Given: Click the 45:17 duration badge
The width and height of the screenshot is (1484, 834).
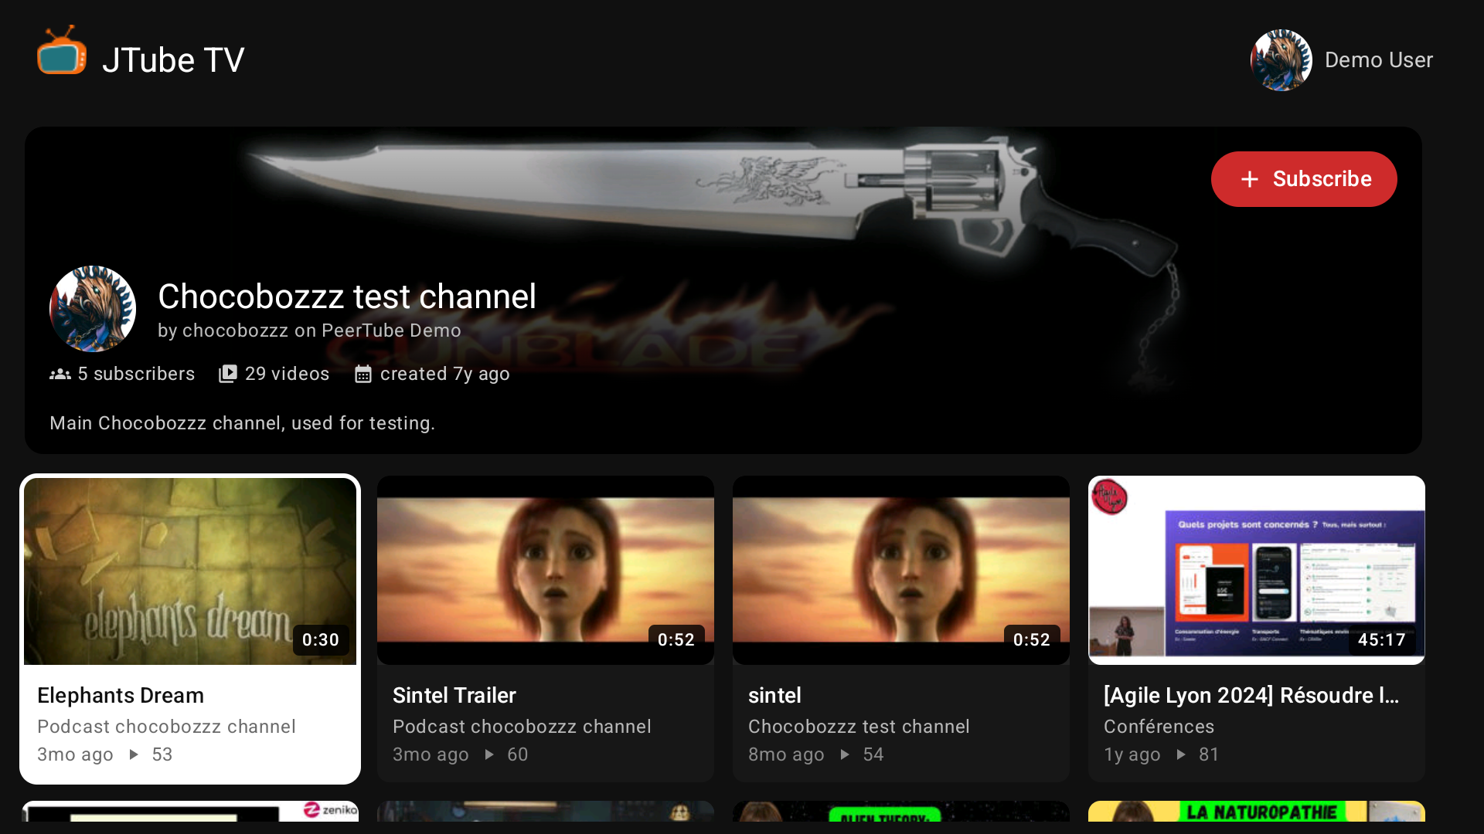Looking at the screenshot, I should (1382, 640).
